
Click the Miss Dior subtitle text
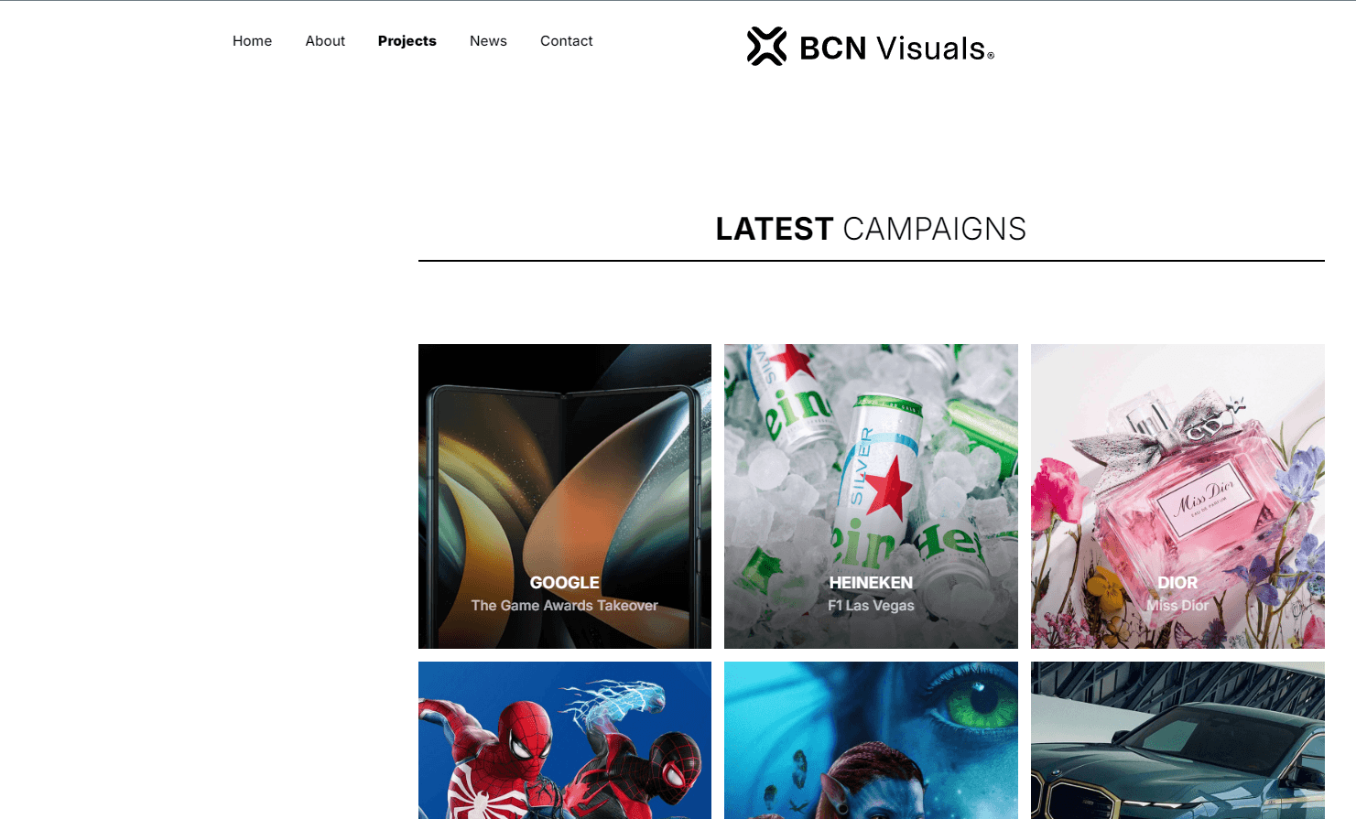click(1177, 606)
